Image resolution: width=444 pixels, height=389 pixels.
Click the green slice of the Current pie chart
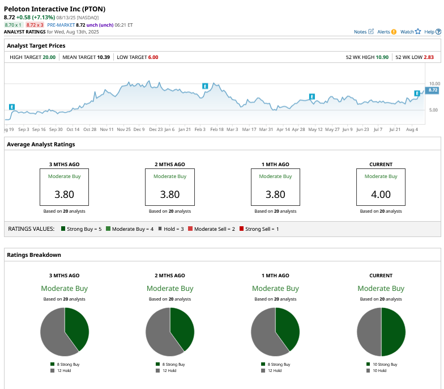point(394,332)
